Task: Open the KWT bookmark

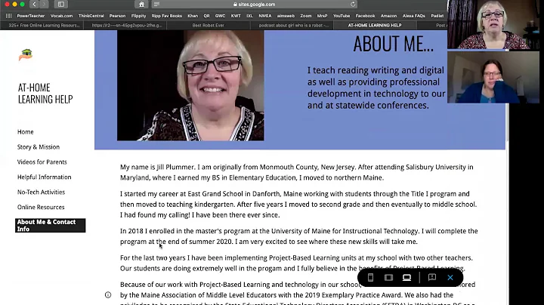Action: 236,16
